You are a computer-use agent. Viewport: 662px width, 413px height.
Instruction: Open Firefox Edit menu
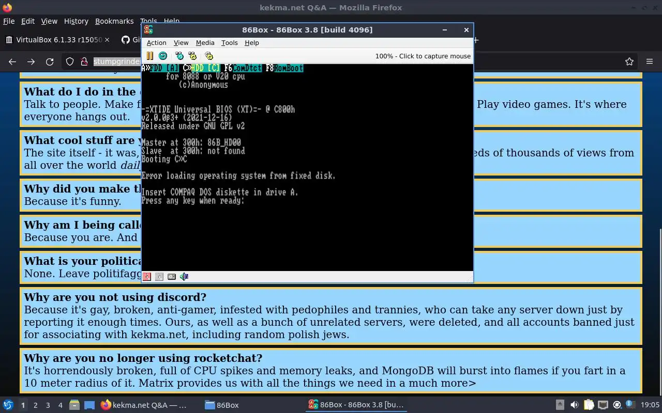28,21
